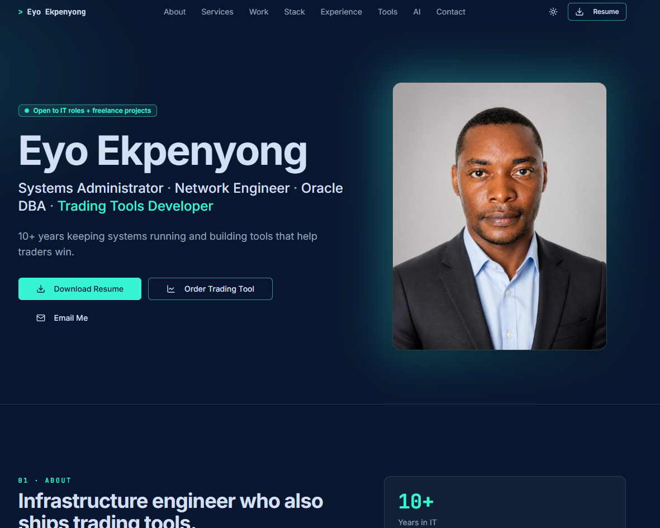This screenshot has width=660, height=528.
Task: Click the 'Trading Tools Developer' text
Action: pyautogui.click(x=136, y=206)
